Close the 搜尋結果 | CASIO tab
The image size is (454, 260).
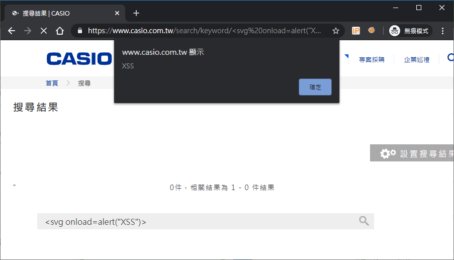[x=117, y=13]
